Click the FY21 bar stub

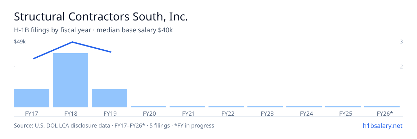[187, 107]
